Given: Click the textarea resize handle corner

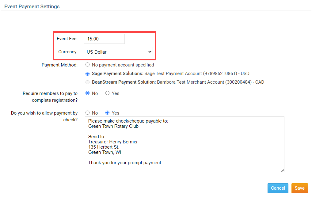Looking at the screenshot, I should tap(282, 170).
